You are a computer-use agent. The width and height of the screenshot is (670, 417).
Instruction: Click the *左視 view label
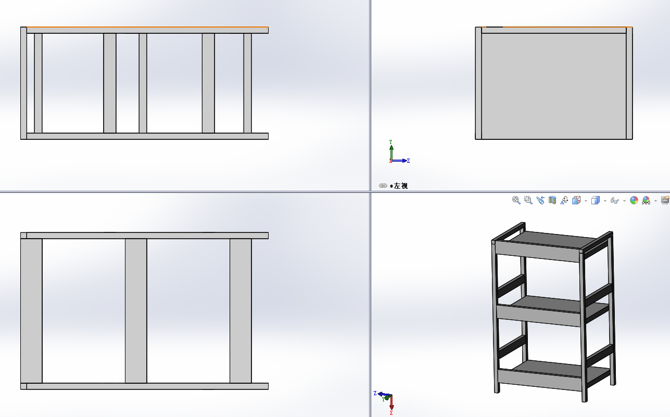click(x=401, y=186)
